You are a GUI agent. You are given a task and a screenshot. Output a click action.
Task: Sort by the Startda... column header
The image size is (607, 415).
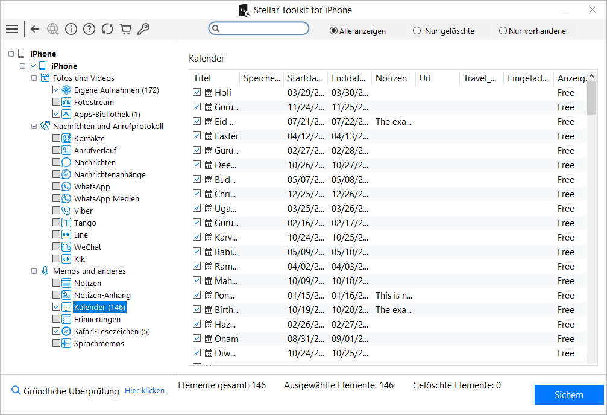(x=306, y=78)
